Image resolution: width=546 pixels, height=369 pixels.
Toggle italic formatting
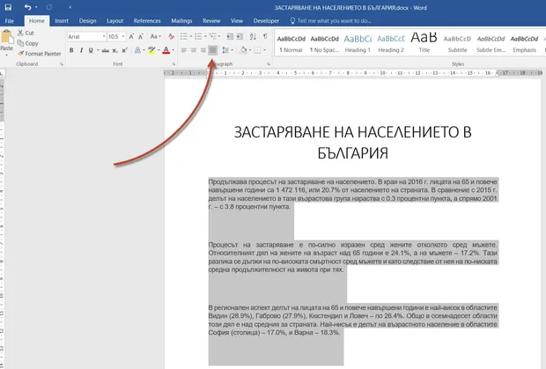(81, 50)
